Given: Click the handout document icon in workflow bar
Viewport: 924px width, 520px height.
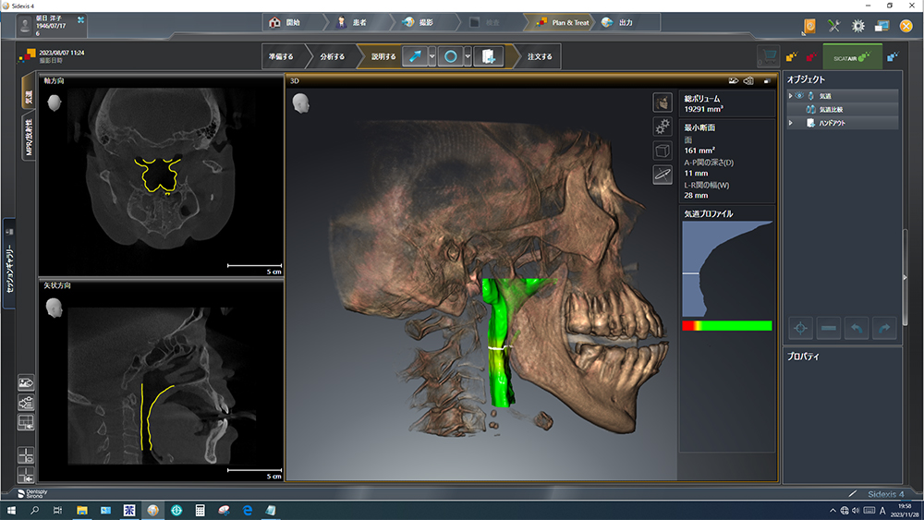Looking at the screenshot, I should coord(488,56).
